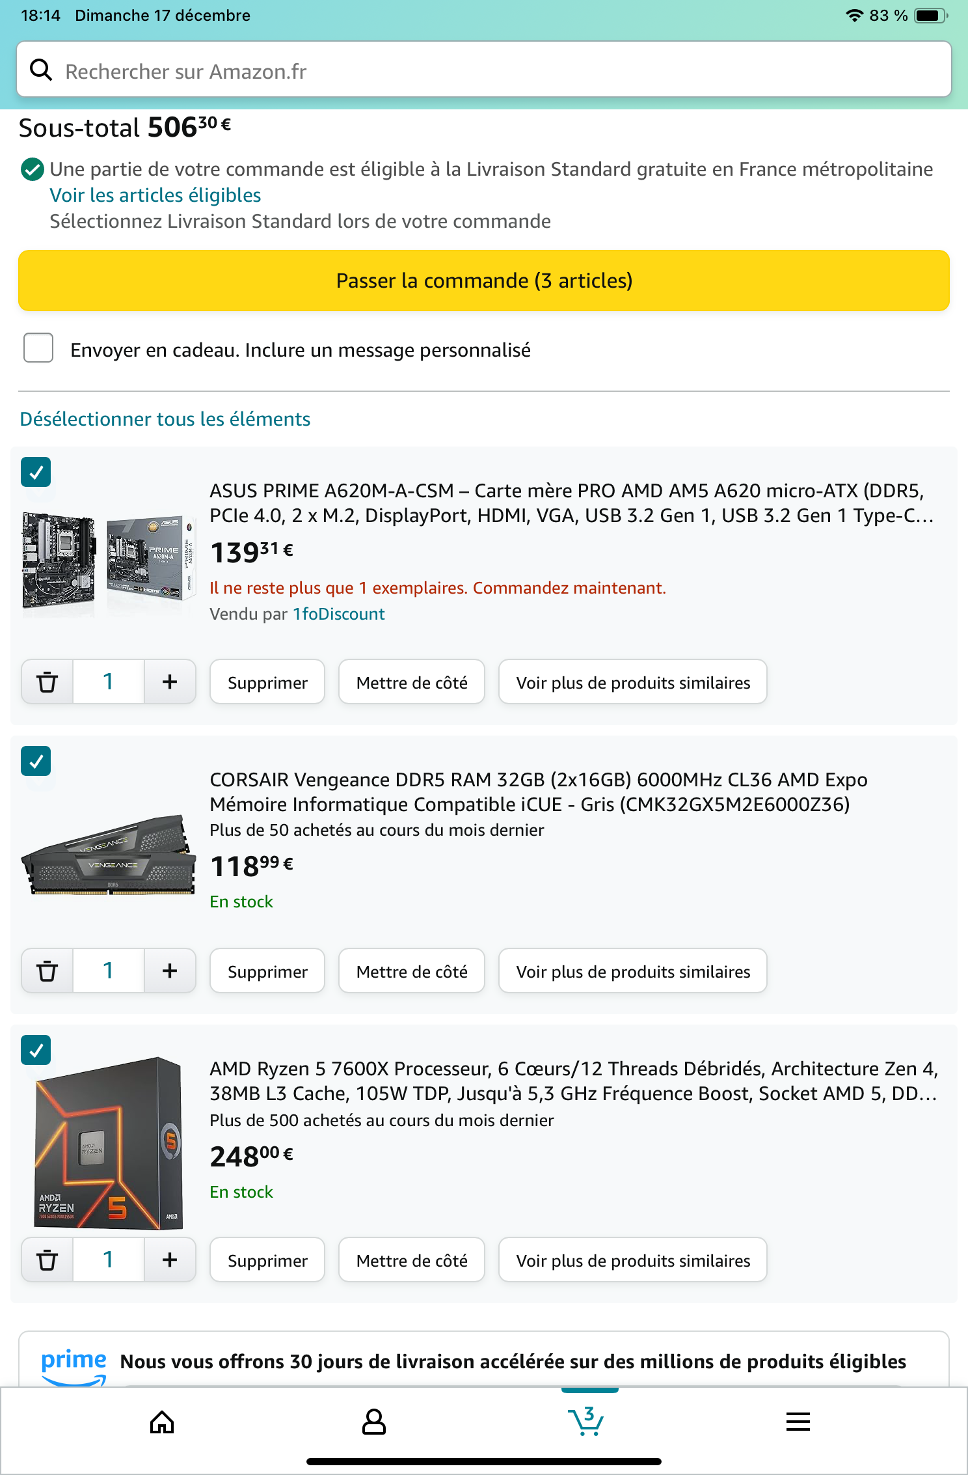Increase ASUS motherboard quantity with plus

click(x=169, y=682)
